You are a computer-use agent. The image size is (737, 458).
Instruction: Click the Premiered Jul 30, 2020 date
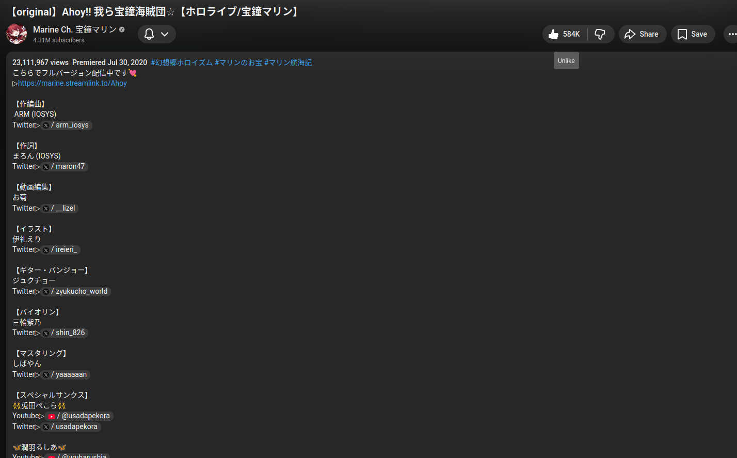click(x=109, y=62)
